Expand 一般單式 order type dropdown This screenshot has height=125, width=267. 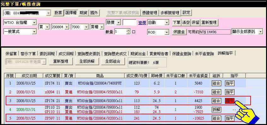pyautogui.click(x=34, y=32)
